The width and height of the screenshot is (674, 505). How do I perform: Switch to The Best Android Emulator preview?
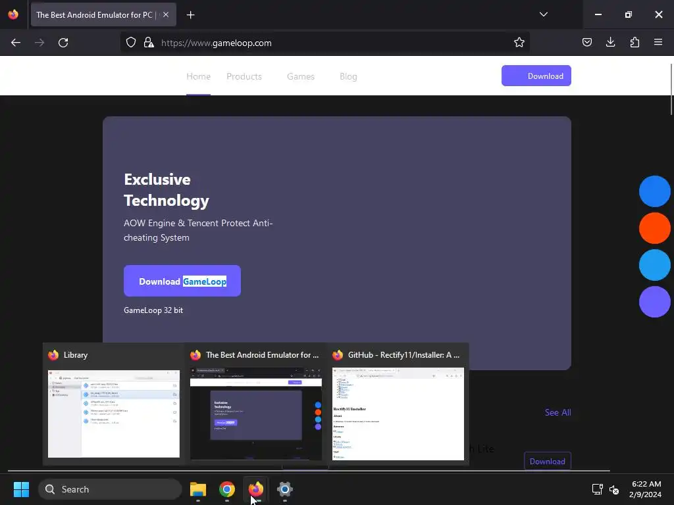pos(256,404)
